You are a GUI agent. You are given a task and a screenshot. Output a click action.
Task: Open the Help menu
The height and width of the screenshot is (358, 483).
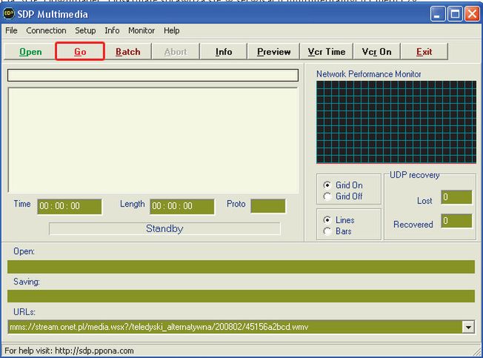tap(172, 30)
